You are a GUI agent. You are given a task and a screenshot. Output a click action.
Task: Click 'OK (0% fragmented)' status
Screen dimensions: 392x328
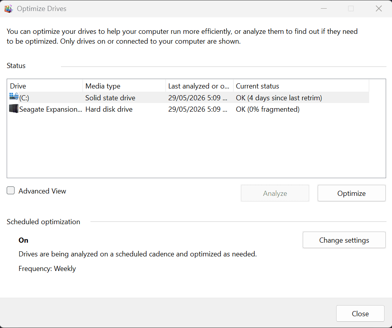[267, 109]
